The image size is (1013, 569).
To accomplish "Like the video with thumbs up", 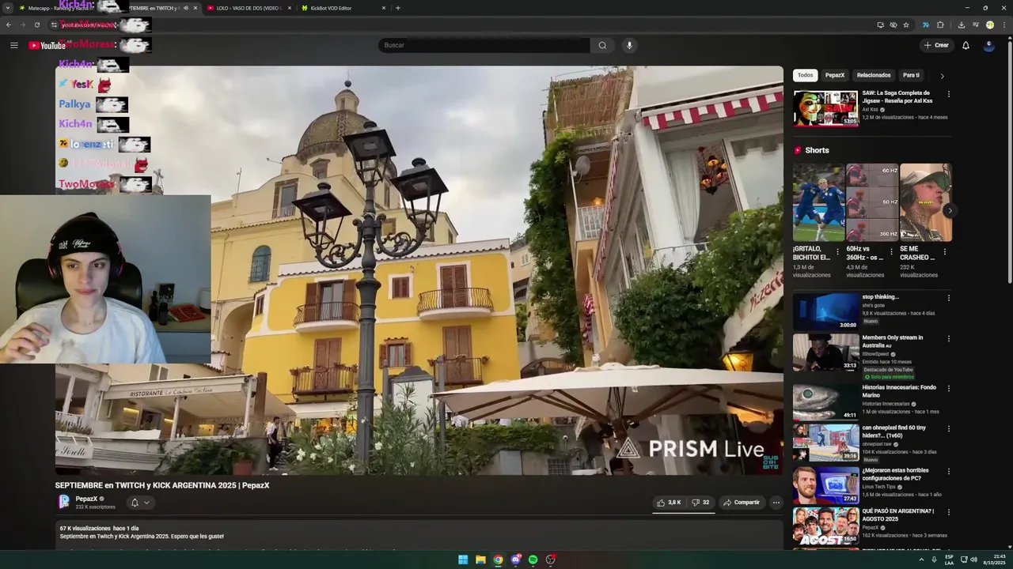I will coord(669,503).
